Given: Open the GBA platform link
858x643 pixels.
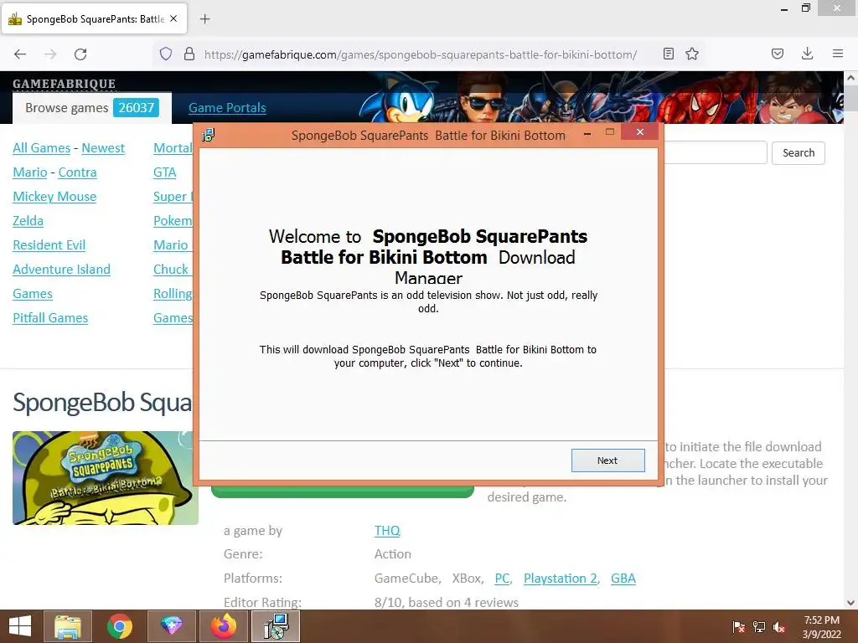Looking at the screenshot, I should (623, 579).
